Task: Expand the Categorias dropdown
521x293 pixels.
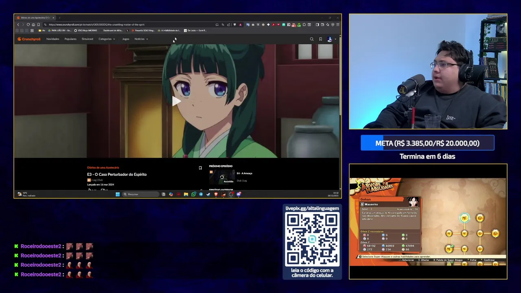Action: [x=107, y=39]
